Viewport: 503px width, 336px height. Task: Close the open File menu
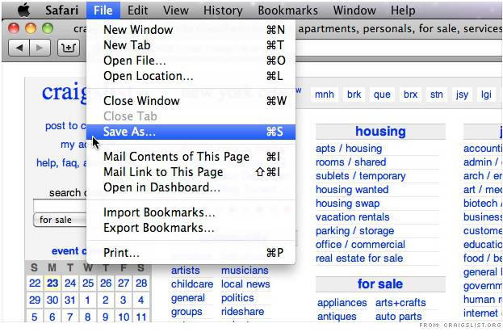(x=103, y=10)
